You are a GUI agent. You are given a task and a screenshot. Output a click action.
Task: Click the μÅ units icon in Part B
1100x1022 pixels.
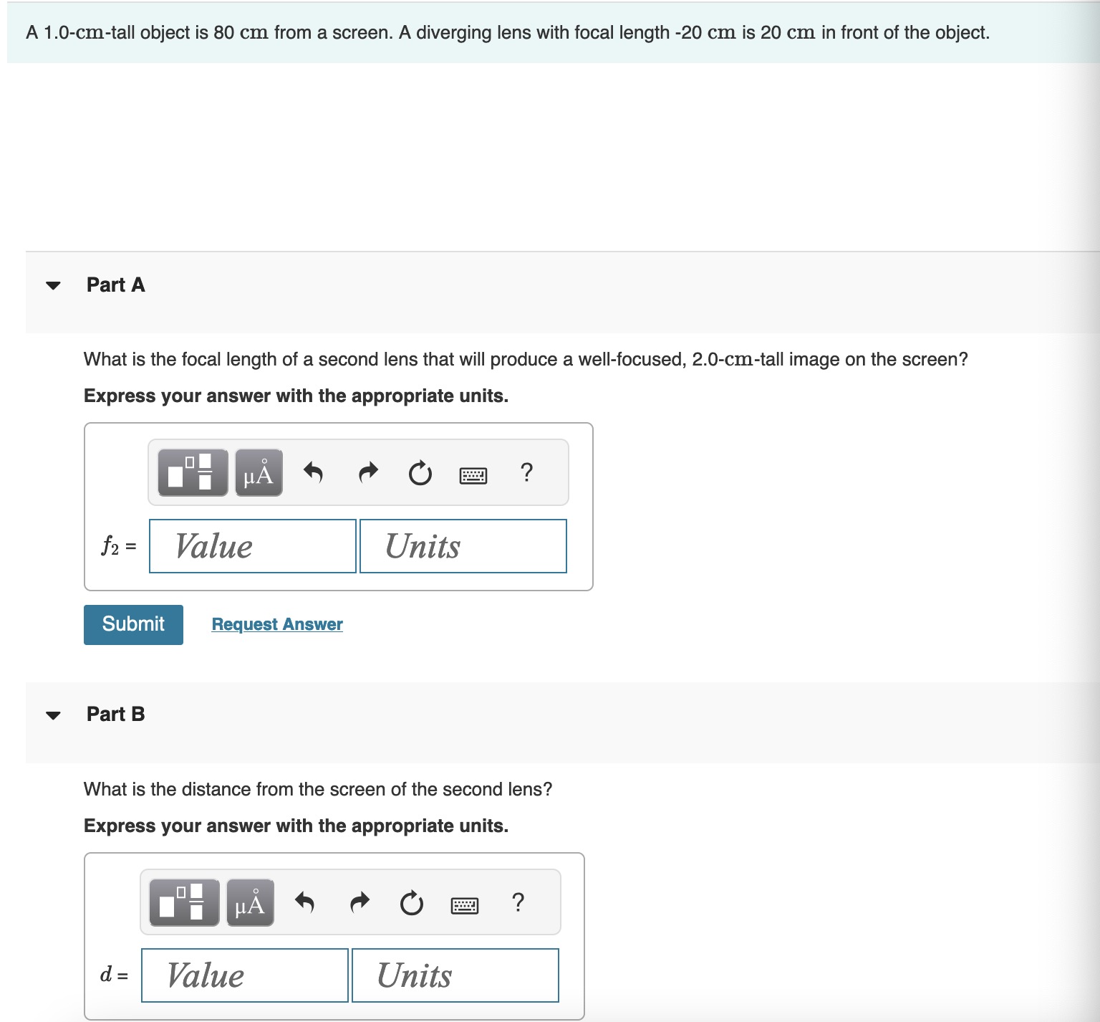pos(249,903)
